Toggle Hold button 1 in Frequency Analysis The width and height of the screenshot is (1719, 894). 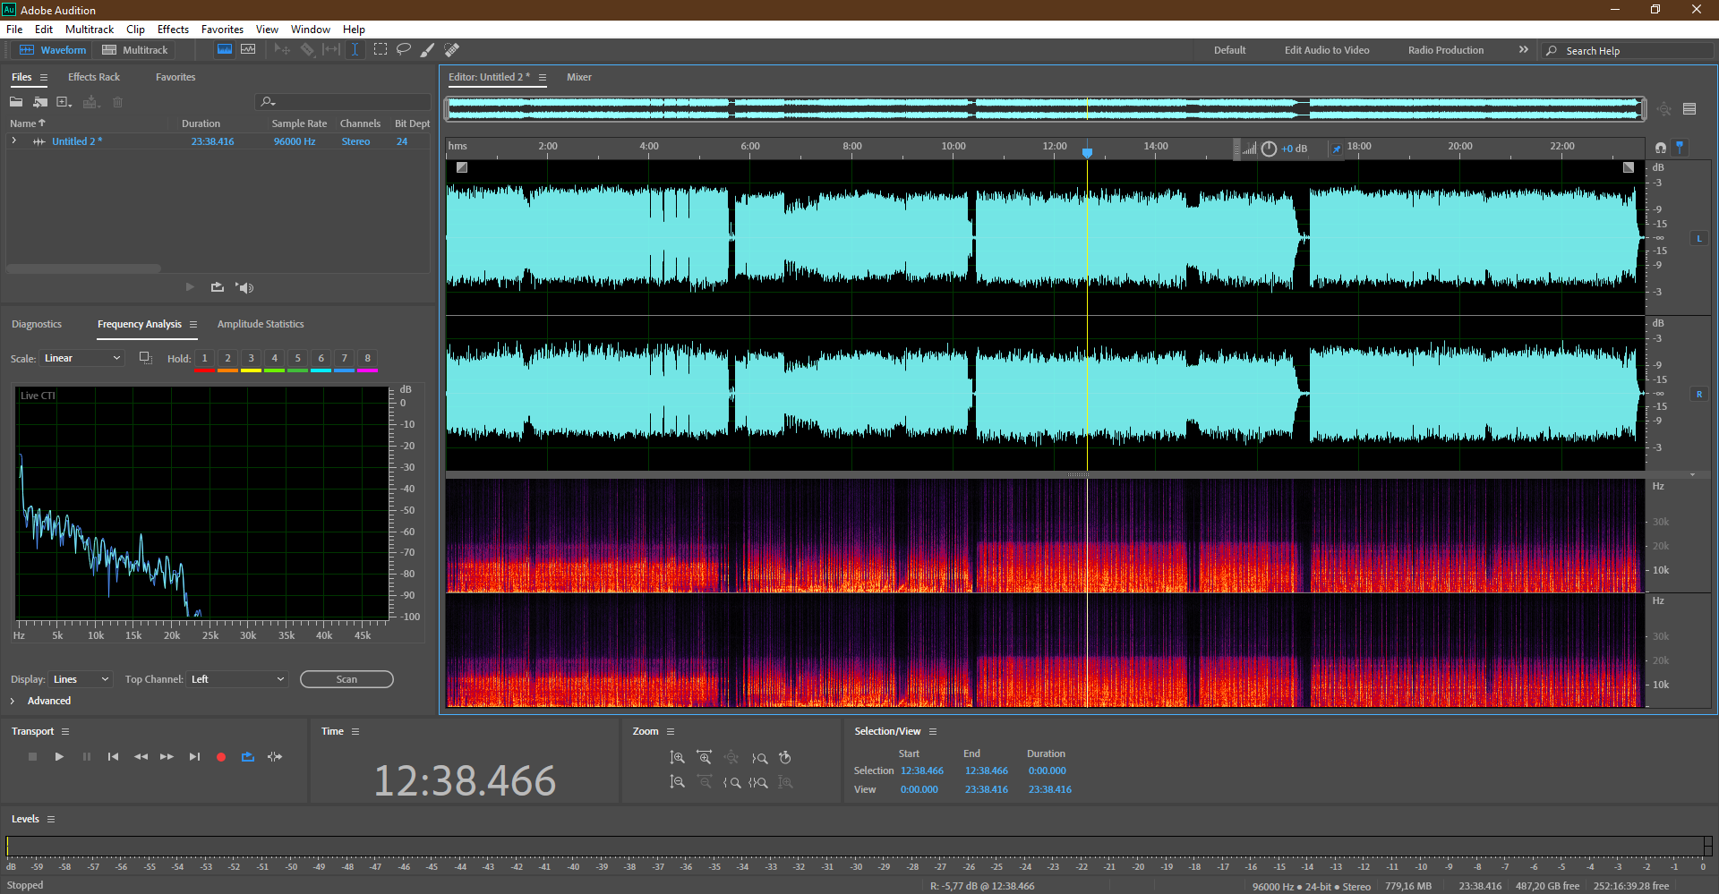pyautogui.click(x=204, y=358)
